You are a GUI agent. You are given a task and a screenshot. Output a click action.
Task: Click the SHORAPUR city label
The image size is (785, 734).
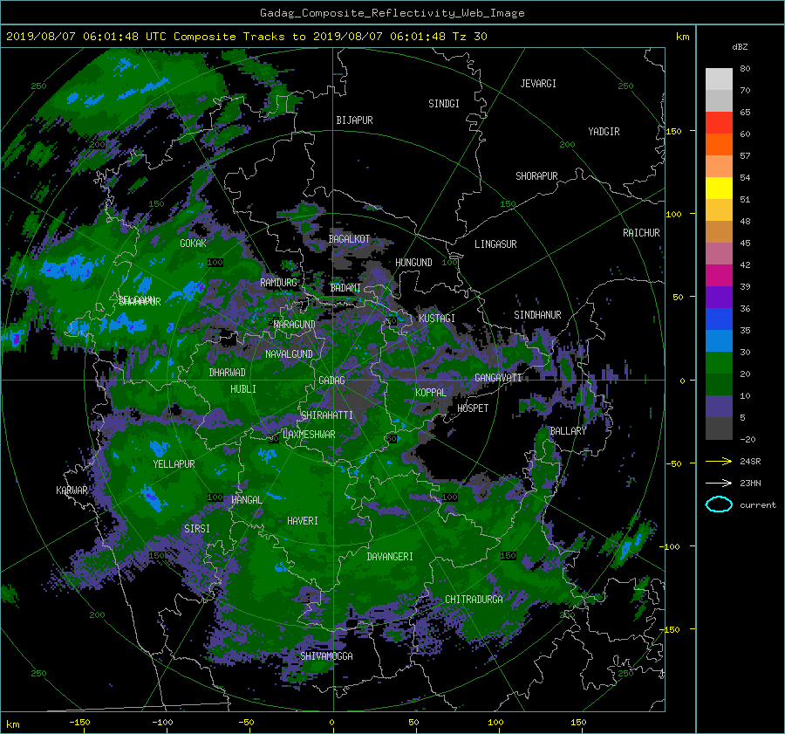[536, 176]
